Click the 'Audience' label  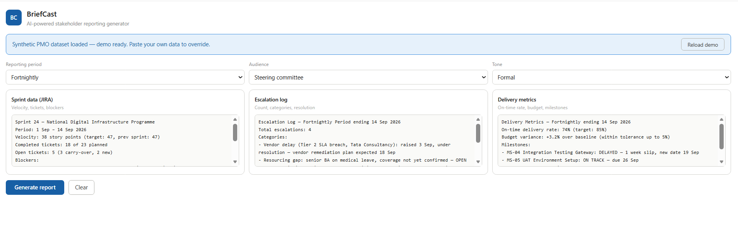click(x=259, y=64)
